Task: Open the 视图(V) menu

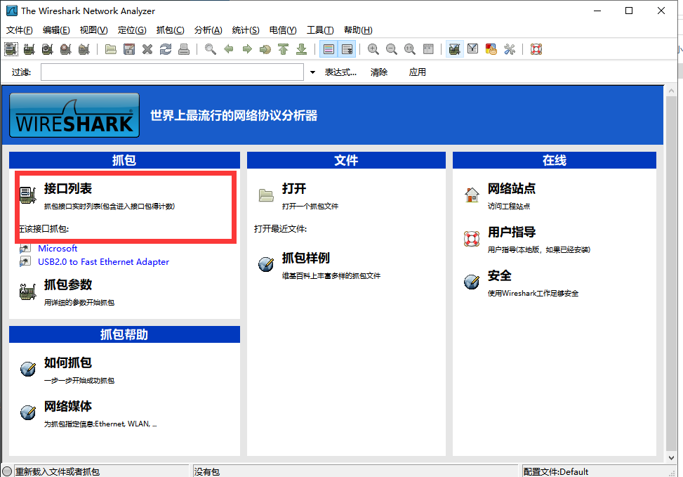Action: click(93, 30)
